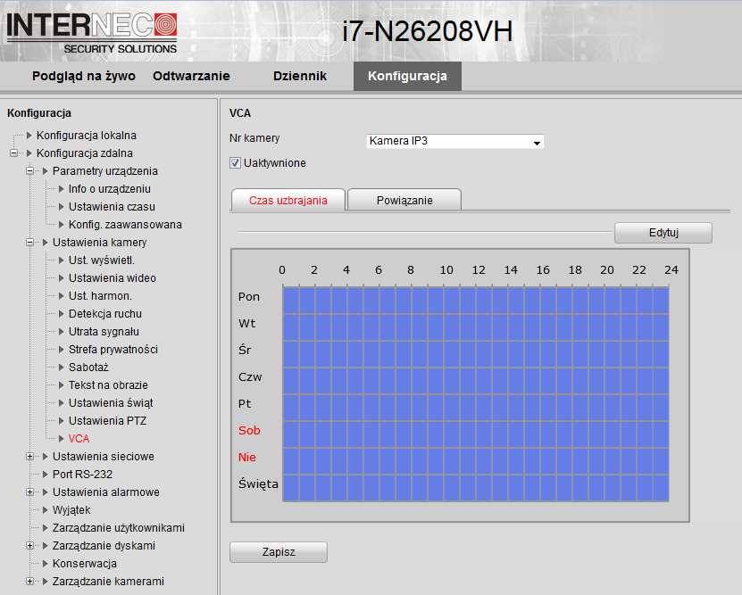Viewport: 742px width, 595px height.
Task: Open the Dziennik tab
Action: click(299, 76)
